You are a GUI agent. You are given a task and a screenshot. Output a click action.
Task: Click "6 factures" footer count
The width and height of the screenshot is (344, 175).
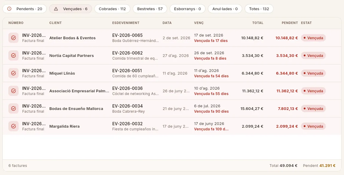click(x=18, y=166)
